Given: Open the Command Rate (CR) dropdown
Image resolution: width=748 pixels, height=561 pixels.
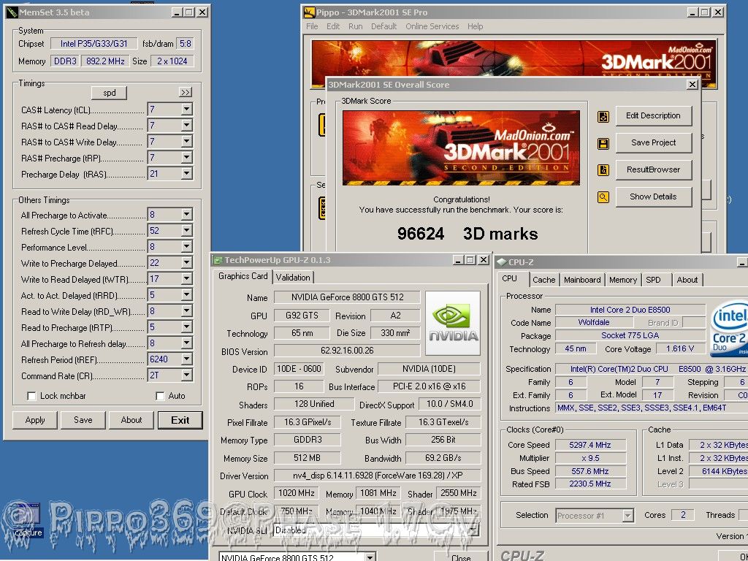Looking at the screenshot, I should 186,375.
